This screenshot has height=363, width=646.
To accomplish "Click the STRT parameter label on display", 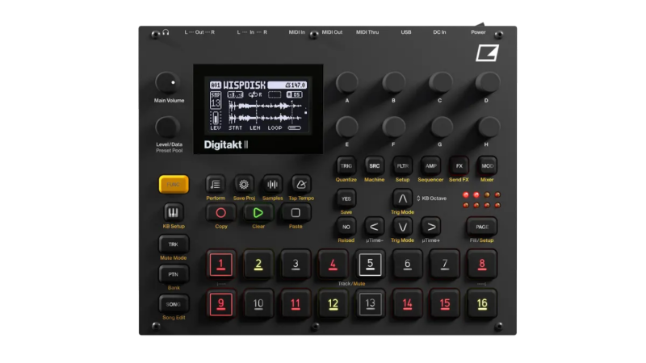I will point(235,128).
